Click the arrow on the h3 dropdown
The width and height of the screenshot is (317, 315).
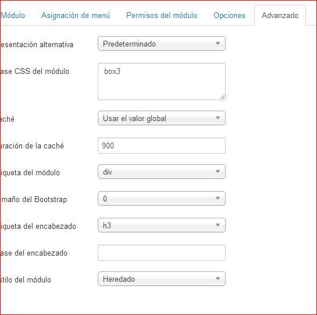tap(218, 225)
